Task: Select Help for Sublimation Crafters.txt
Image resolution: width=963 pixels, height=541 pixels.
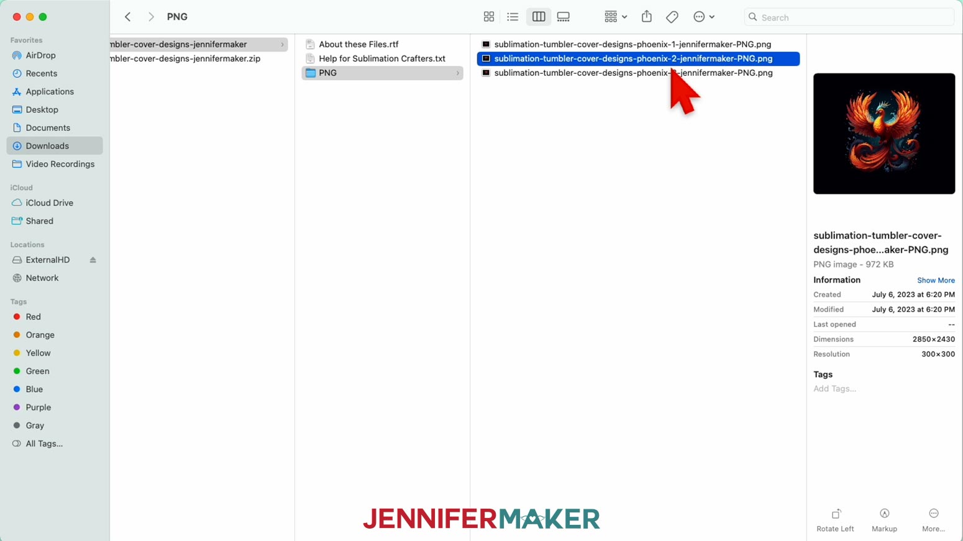Action: pyautogui.click(x=382, y=58)
